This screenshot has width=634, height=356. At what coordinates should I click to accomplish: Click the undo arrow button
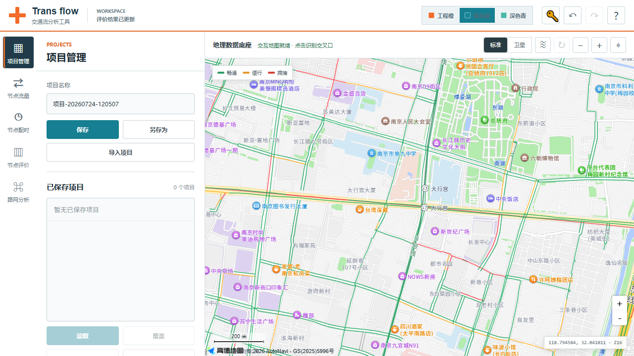(573, 16)
